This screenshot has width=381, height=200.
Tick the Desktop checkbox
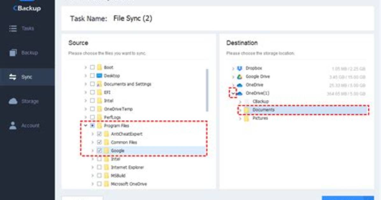click(92, 75)
